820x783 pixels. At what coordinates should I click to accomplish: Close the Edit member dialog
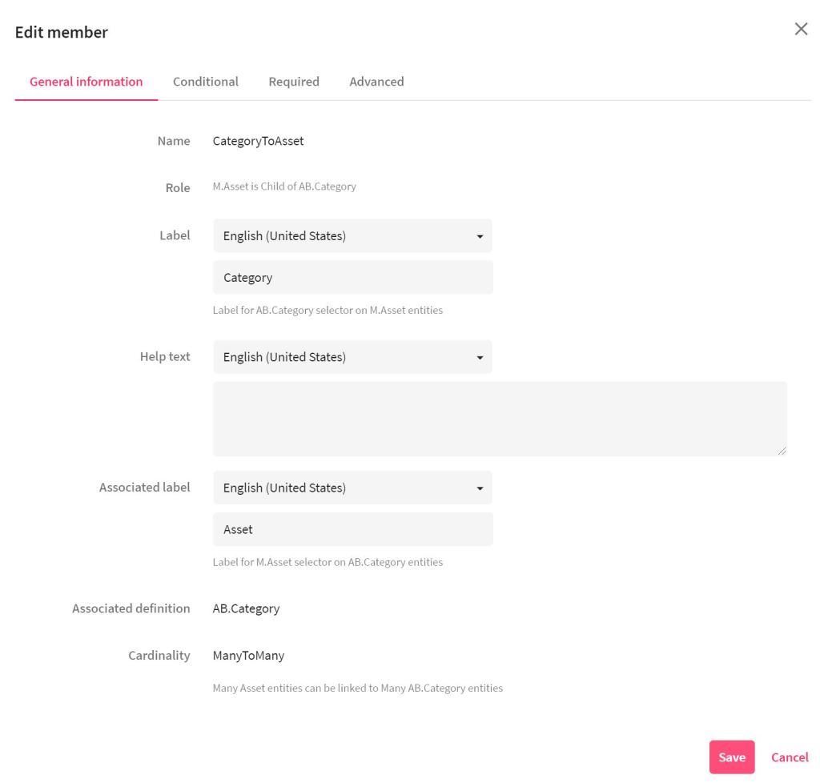click(x=800, y=30)
